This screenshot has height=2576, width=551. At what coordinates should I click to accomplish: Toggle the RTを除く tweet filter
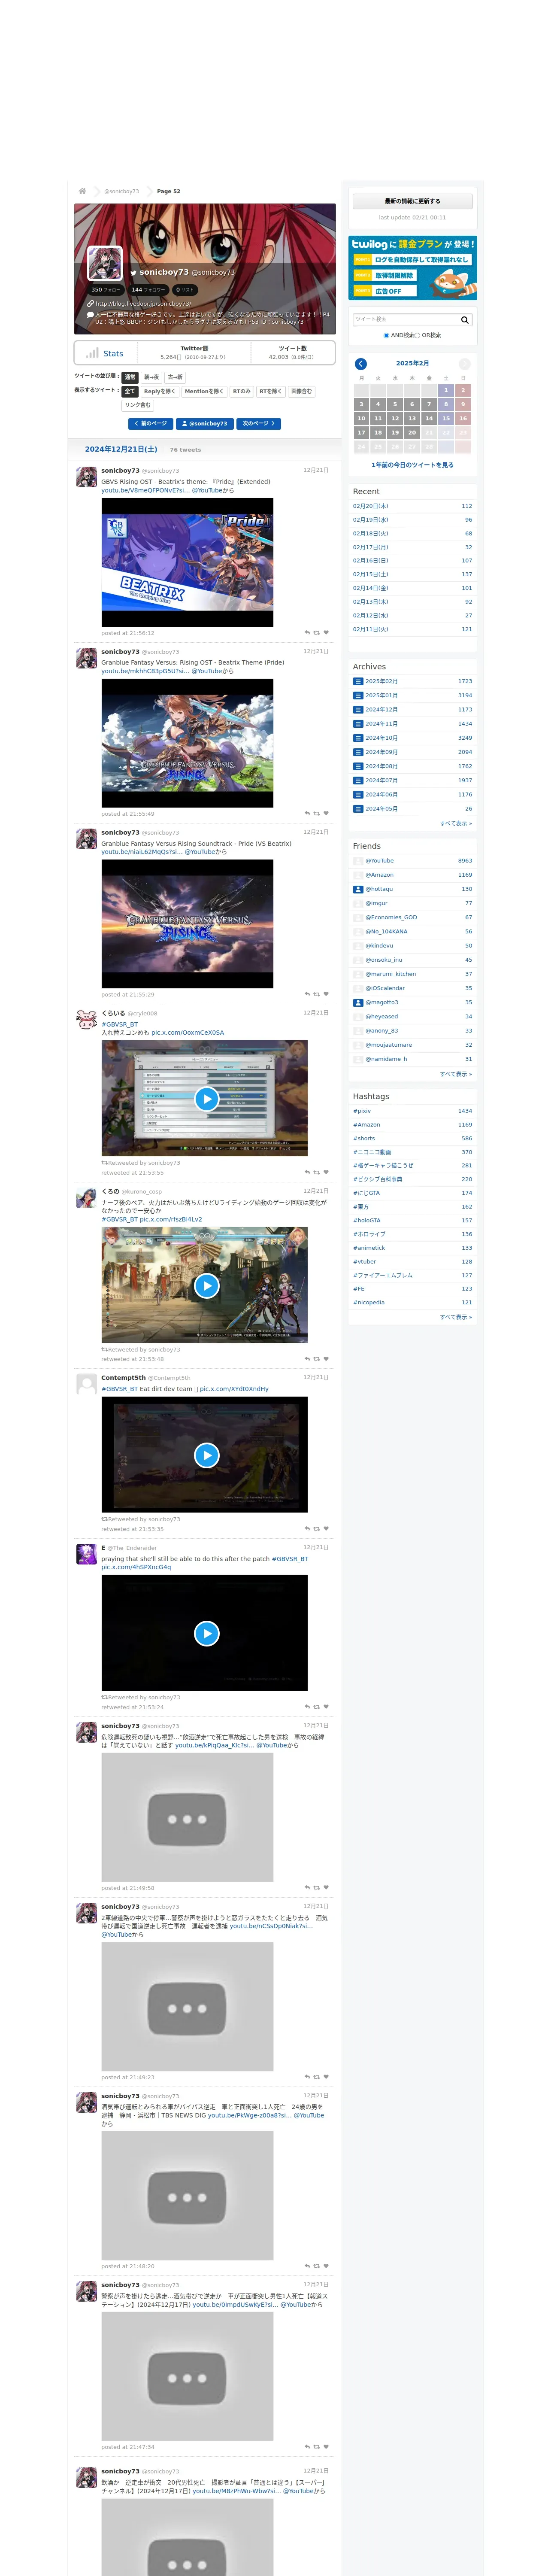tap(271, 391)
